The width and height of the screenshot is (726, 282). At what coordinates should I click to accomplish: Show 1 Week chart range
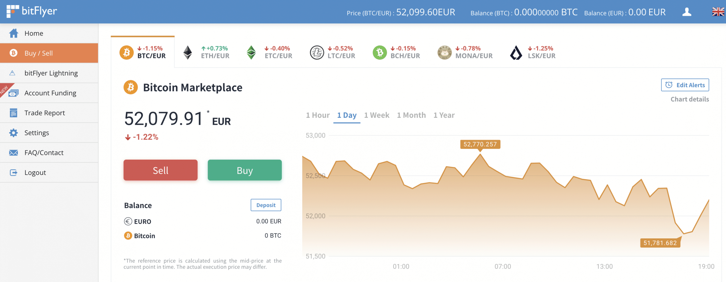click(x=377, y=115)
